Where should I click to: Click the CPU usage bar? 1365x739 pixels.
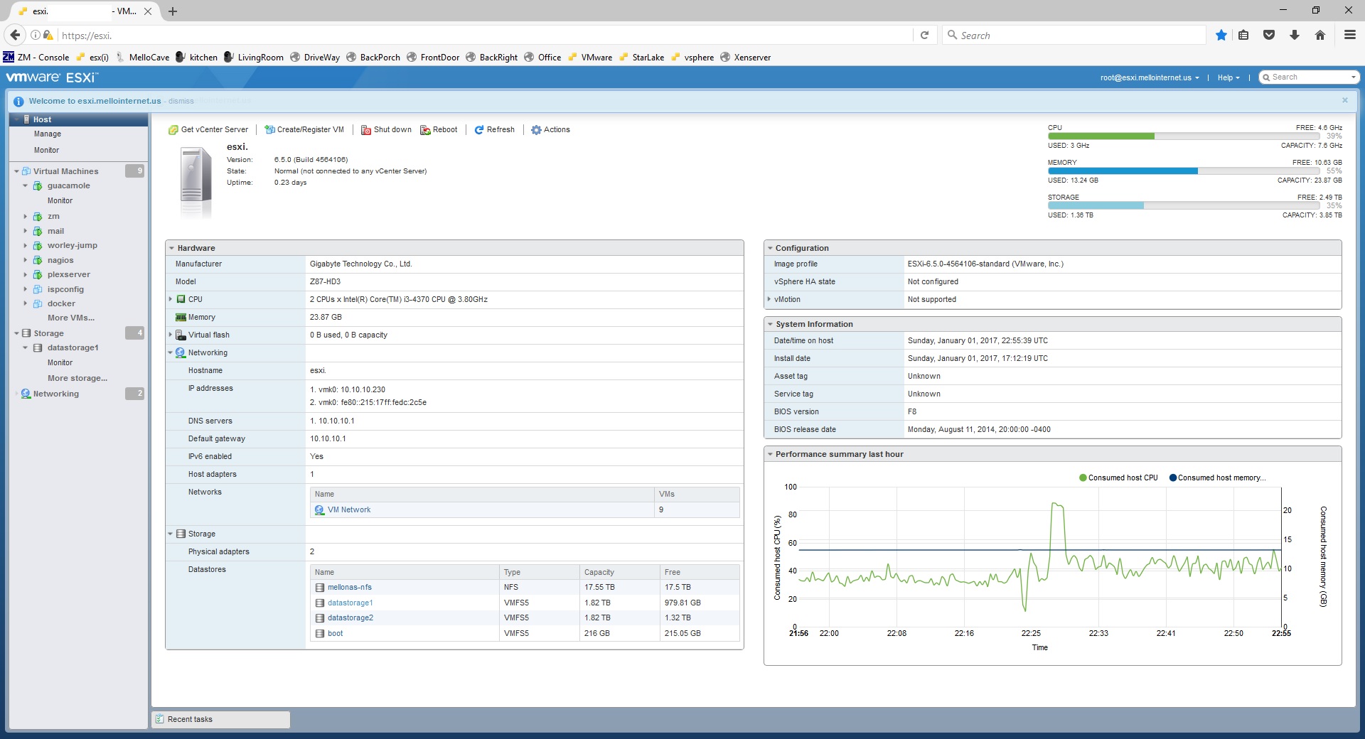1183,136
